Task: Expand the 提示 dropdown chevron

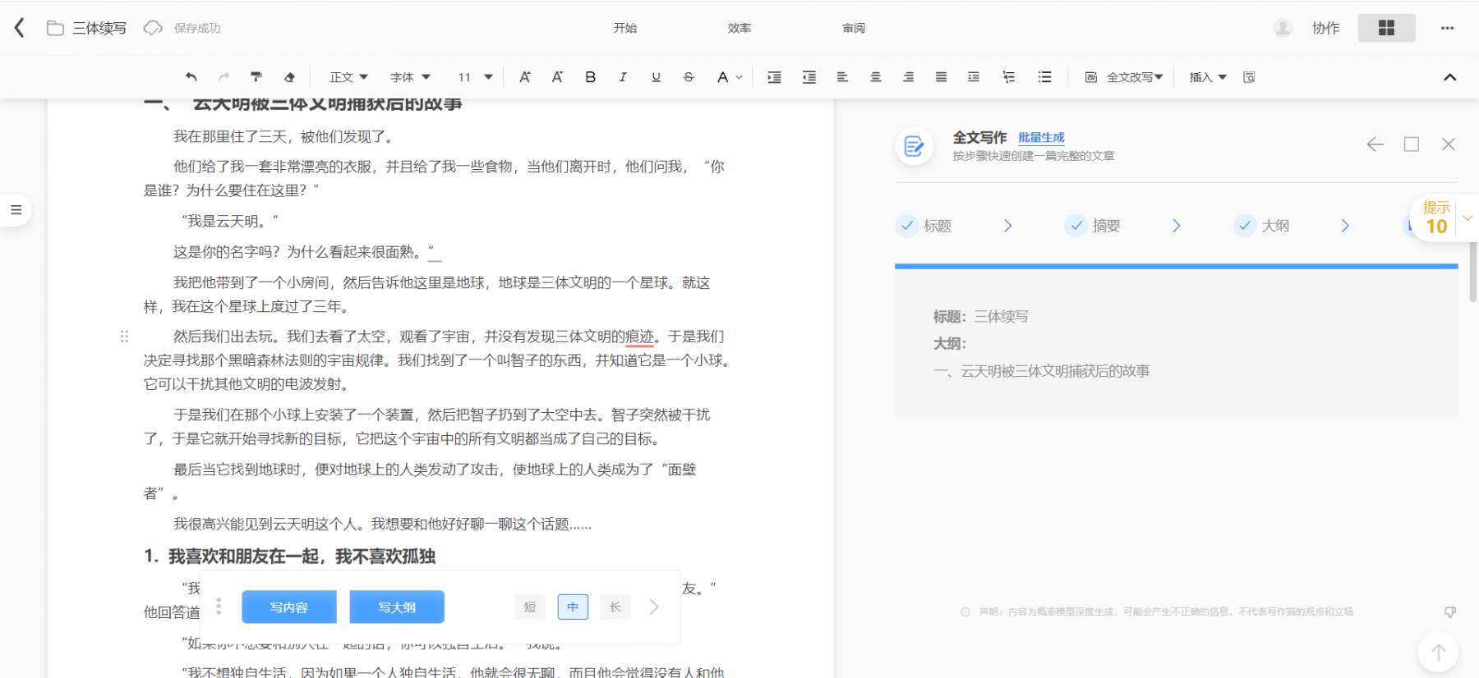Action: [x=1467, y=218]
